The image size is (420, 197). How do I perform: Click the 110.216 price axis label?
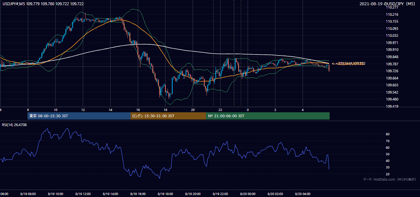pyautogui.click(x=392, y=14)
